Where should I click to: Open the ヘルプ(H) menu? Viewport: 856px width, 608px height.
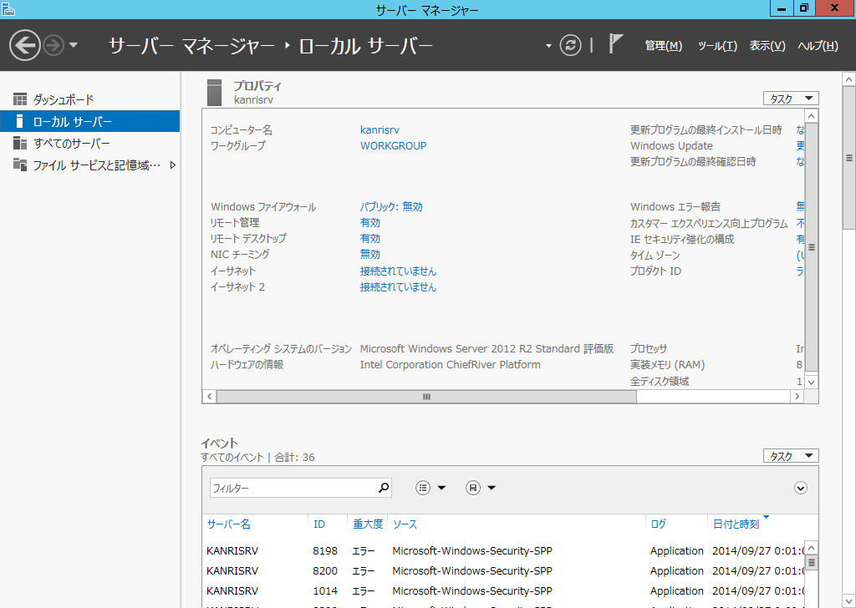[x=818, y=46]
